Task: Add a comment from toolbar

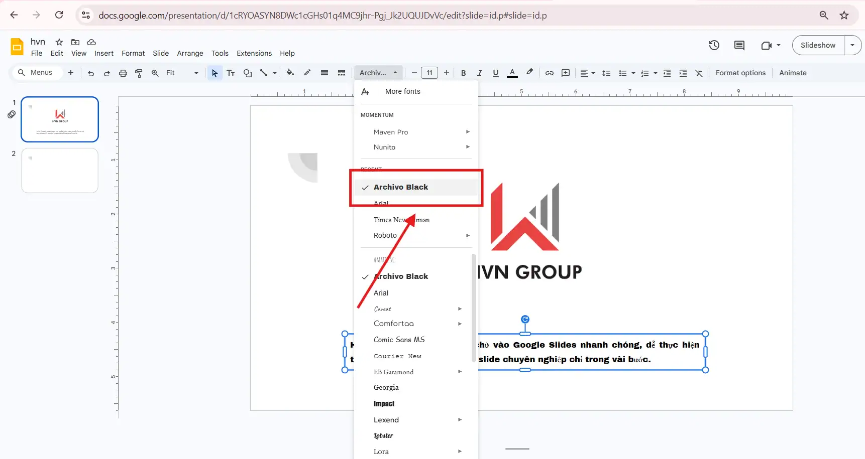Action: [x=566, y=73]
